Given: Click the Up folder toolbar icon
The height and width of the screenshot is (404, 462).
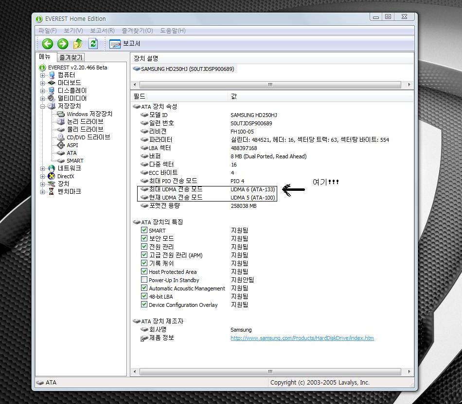Looking at the screenshot, I should tap(78, 44).
